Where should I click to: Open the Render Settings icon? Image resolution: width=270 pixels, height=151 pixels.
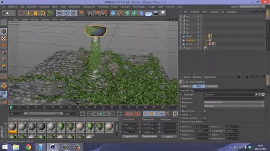(104, 13)
